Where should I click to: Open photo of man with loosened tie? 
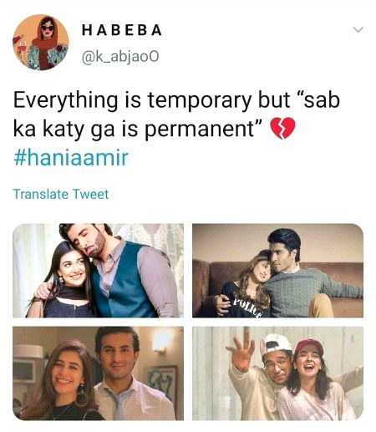98,374
